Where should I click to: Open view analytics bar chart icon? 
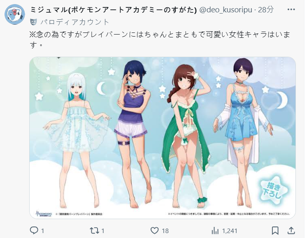tap(215, 231)
